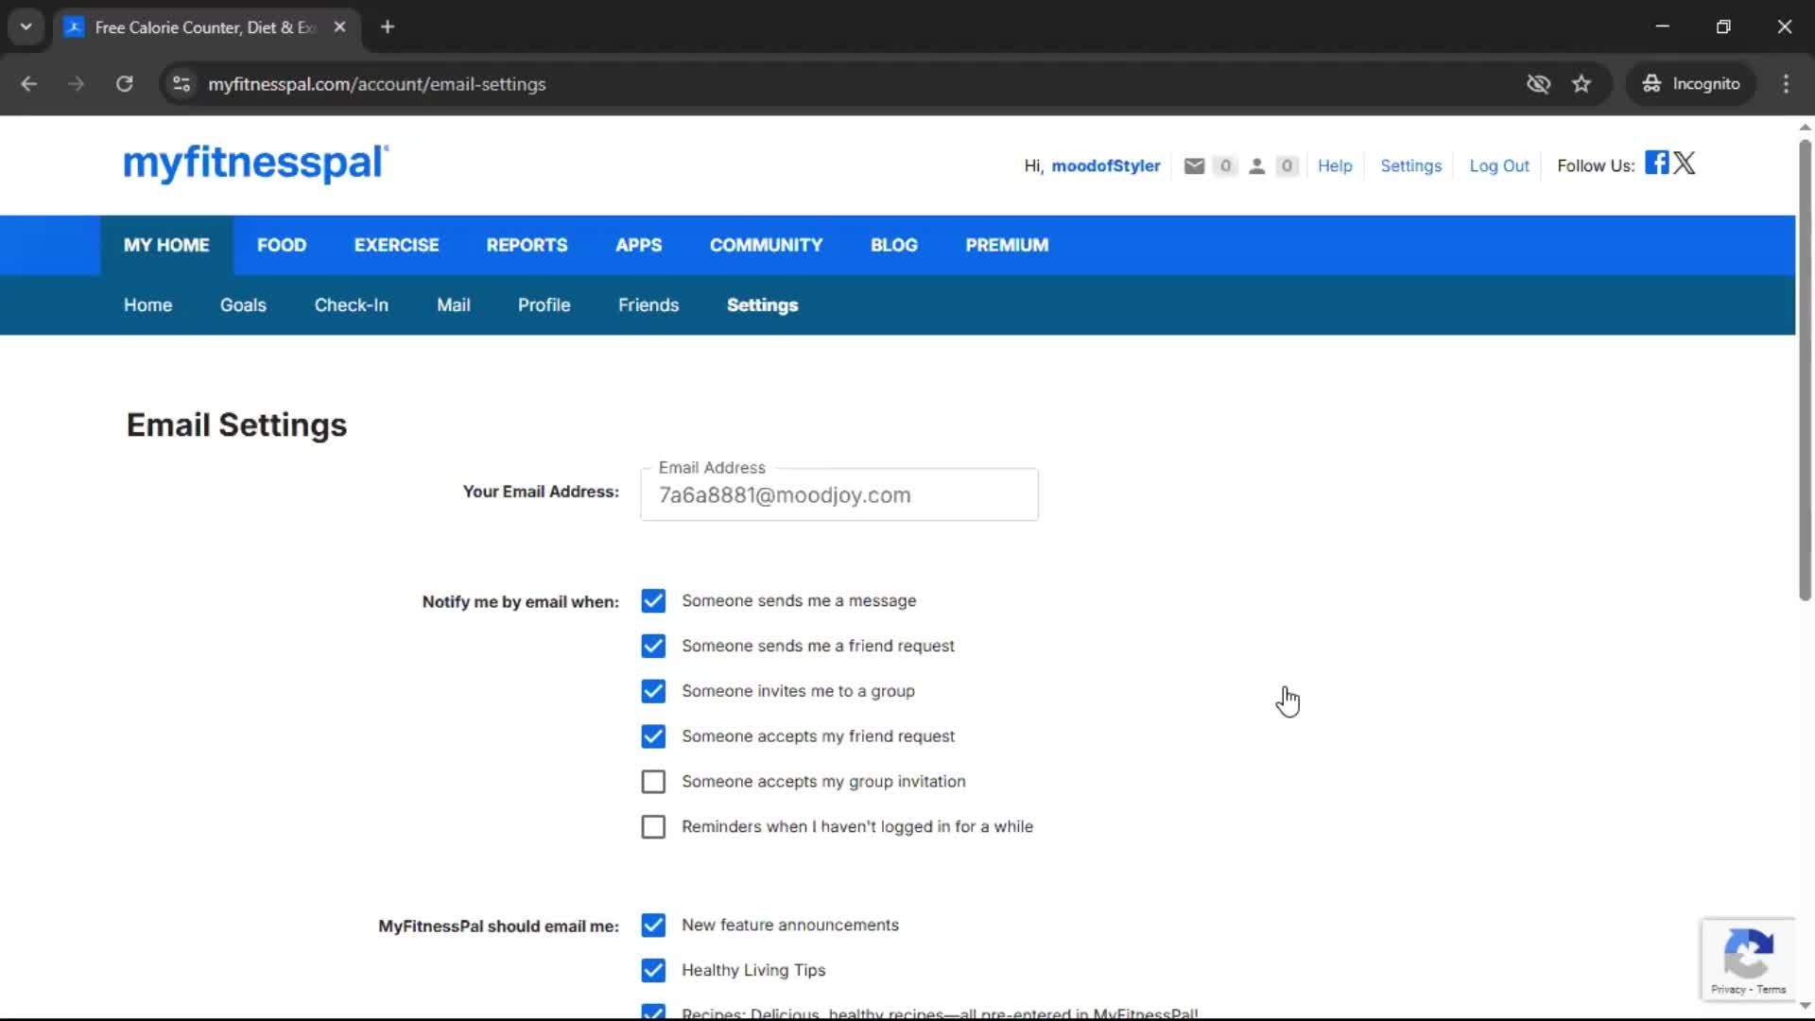Go to Mail in the sub-navigation
The width and height of the screenshot is (1815, 1021).
(x=453, y=305)
